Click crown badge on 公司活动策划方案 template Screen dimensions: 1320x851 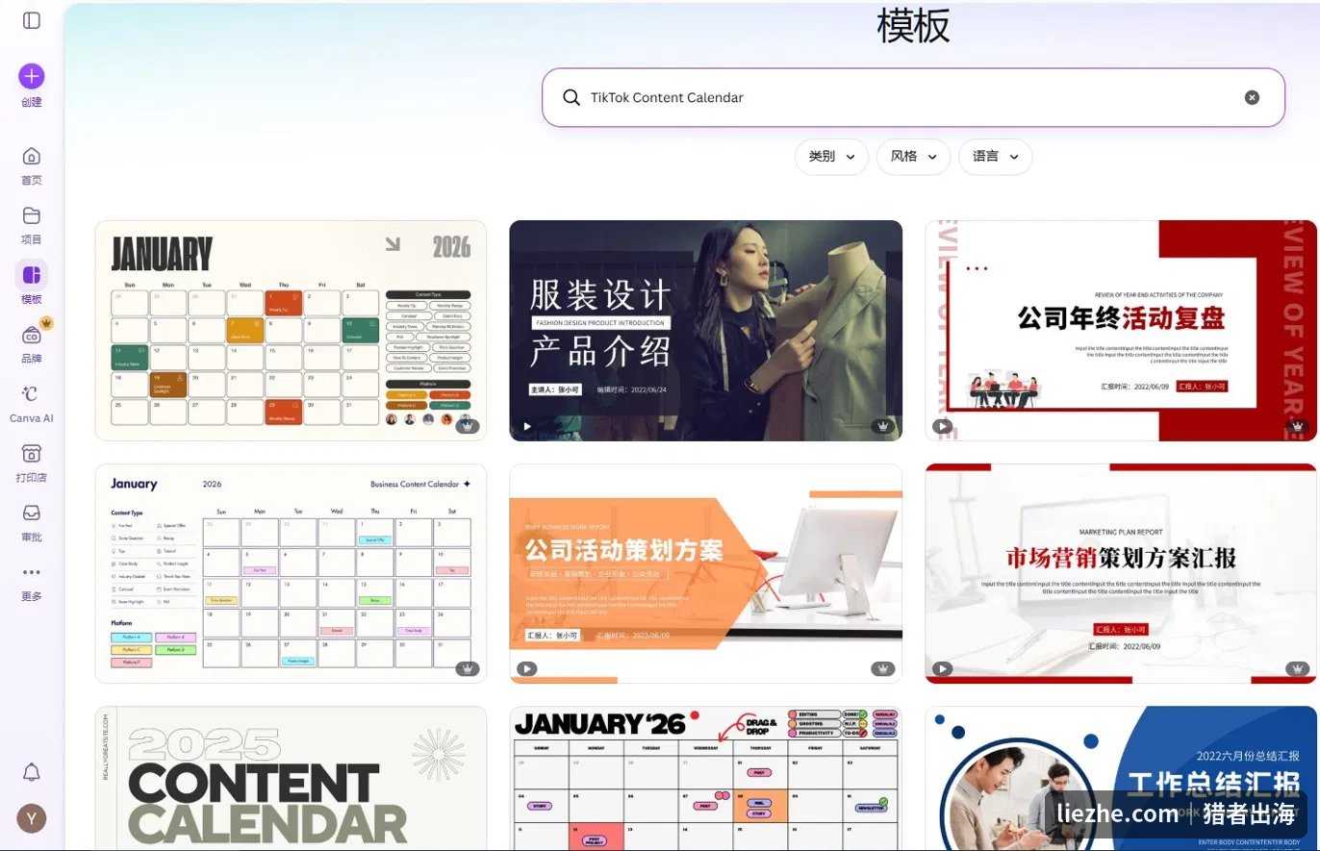[x=882, y=668]
